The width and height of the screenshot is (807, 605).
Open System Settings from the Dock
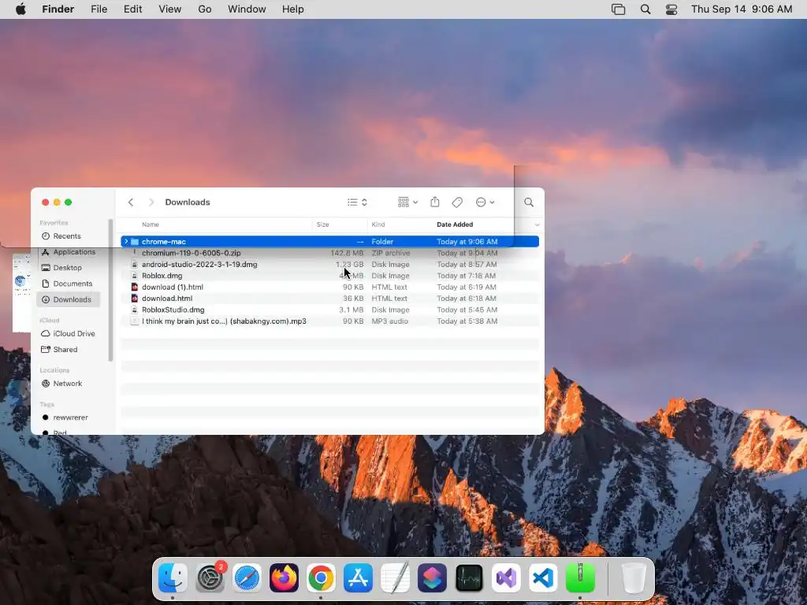[210, 577]
